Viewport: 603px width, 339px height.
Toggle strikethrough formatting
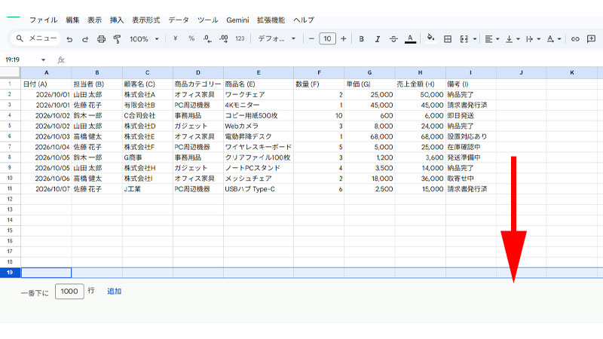(393, 39)
